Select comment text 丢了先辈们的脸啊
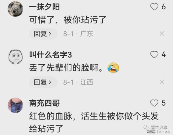The image size is (173, 135). [x=66, y=68]
